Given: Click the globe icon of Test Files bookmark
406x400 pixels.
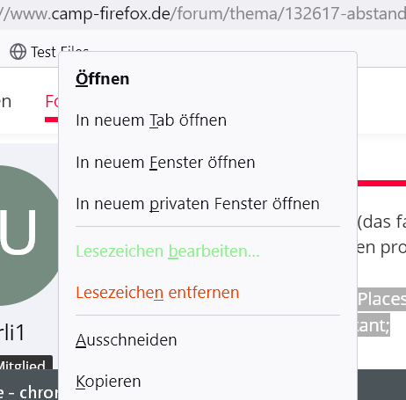Looking at the screenshot, I should [18, 52].
